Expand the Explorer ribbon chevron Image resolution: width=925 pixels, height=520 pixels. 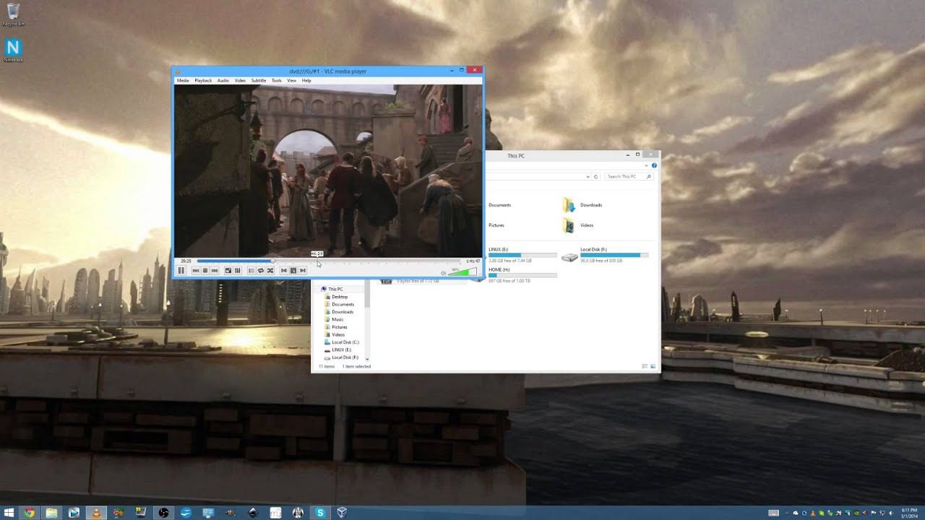coord(646,165)
